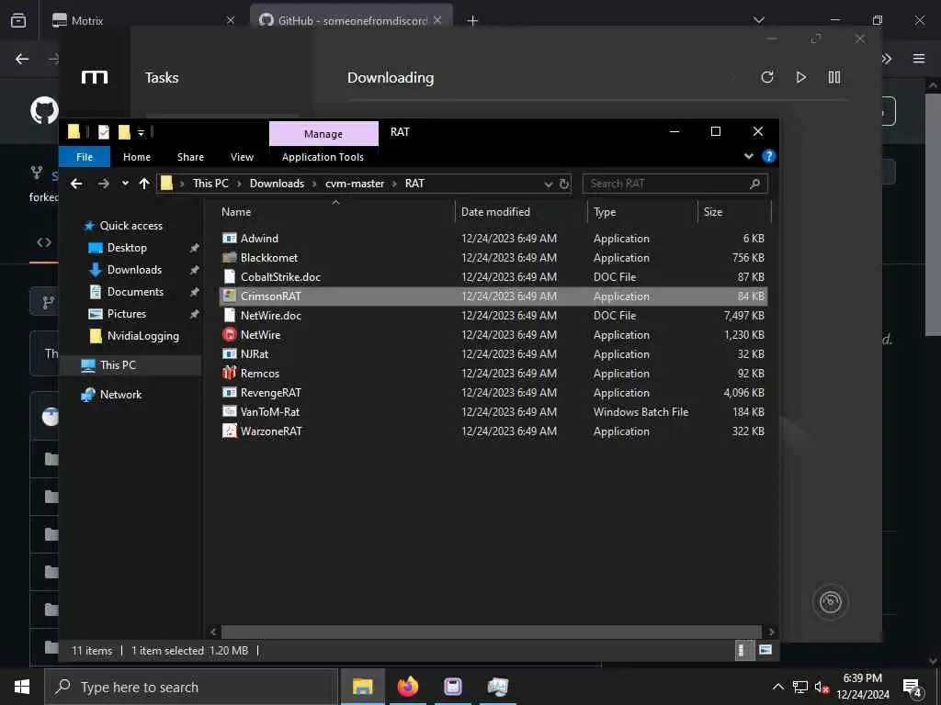Screen dimensions: 941x705
Task: Click the Motrix logo icon
Action: (x=95, y=77)
